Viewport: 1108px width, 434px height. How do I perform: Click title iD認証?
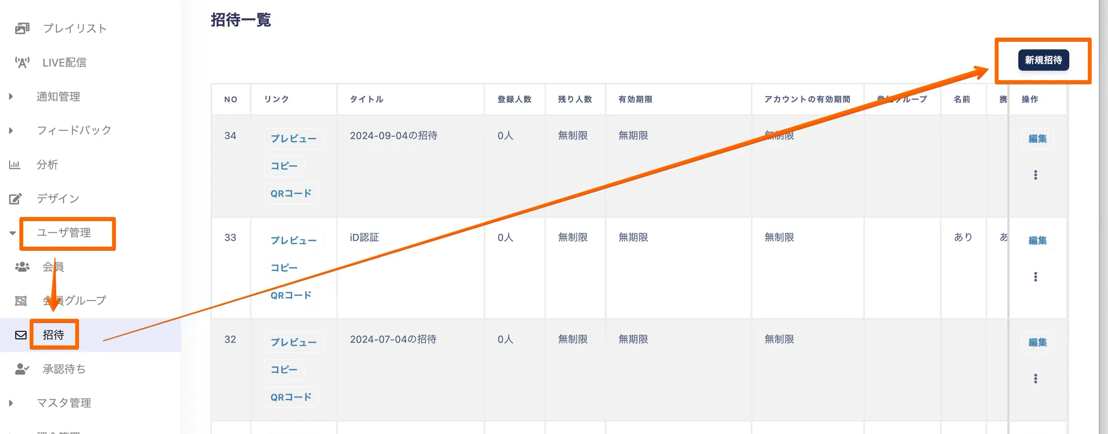365,238
